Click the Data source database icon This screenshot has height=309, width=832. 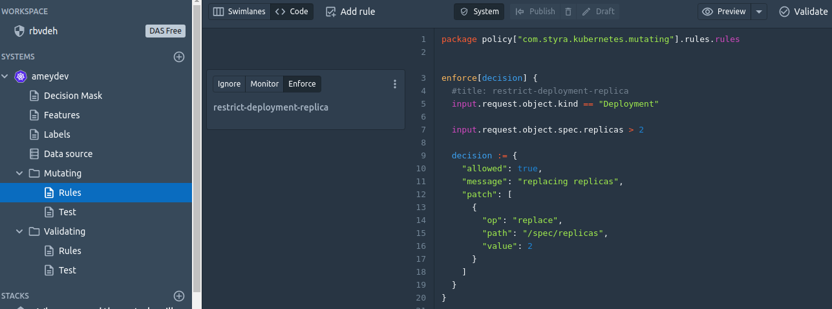(x=34, y=154)
